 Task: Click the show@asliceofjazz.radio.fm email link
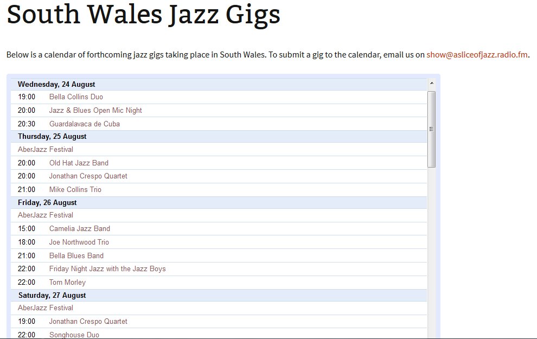pyautogui.click(x=477, y=55)
